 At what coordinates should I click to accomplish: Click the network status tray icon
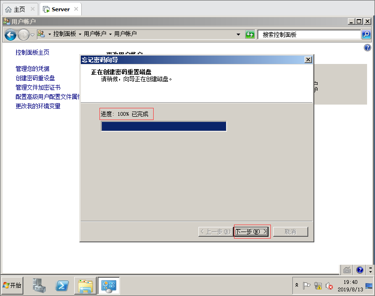318,286
